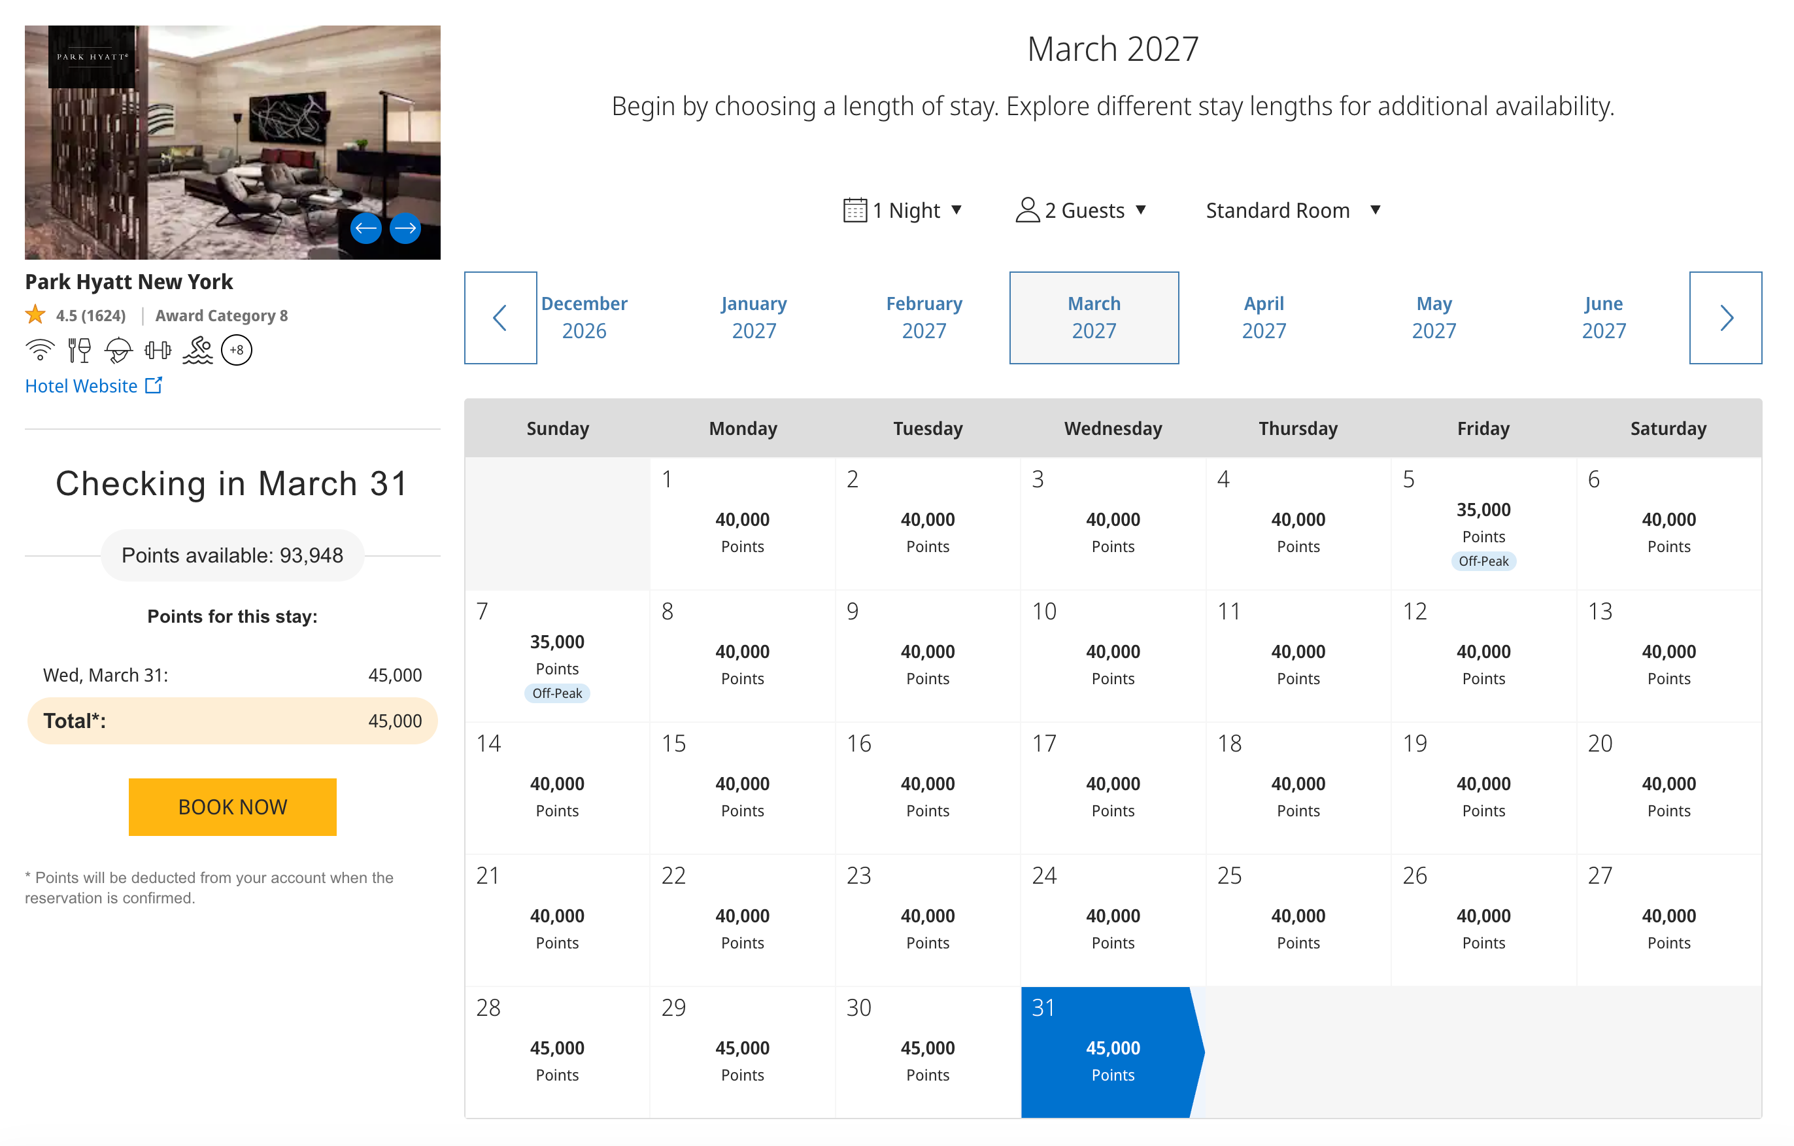This screenshot has width=1794, height=1146.
Task: Go to earlier months with left chevron
Action: point(501,318)
